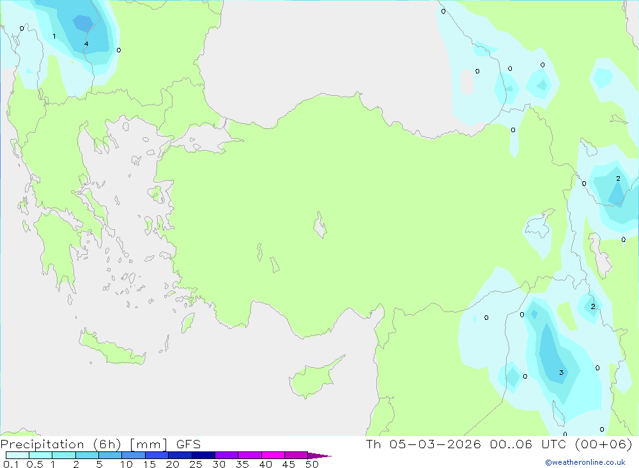Click the '50' legend scale label
Image resolution: width=639 pixels, height=468 pixels.
pos(312,464)
